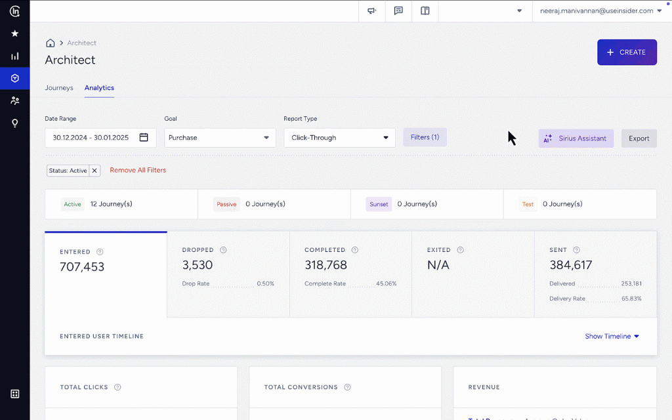The image size is (672, 420).
Task: Click the lightbulb icon in sidebar
Action: coord(14,123)
